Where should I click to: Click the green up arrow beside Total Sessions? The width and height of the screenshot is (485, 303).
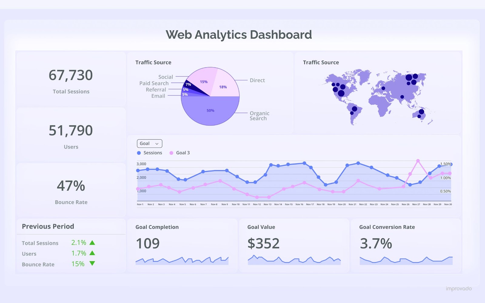[x=93, y=242]
